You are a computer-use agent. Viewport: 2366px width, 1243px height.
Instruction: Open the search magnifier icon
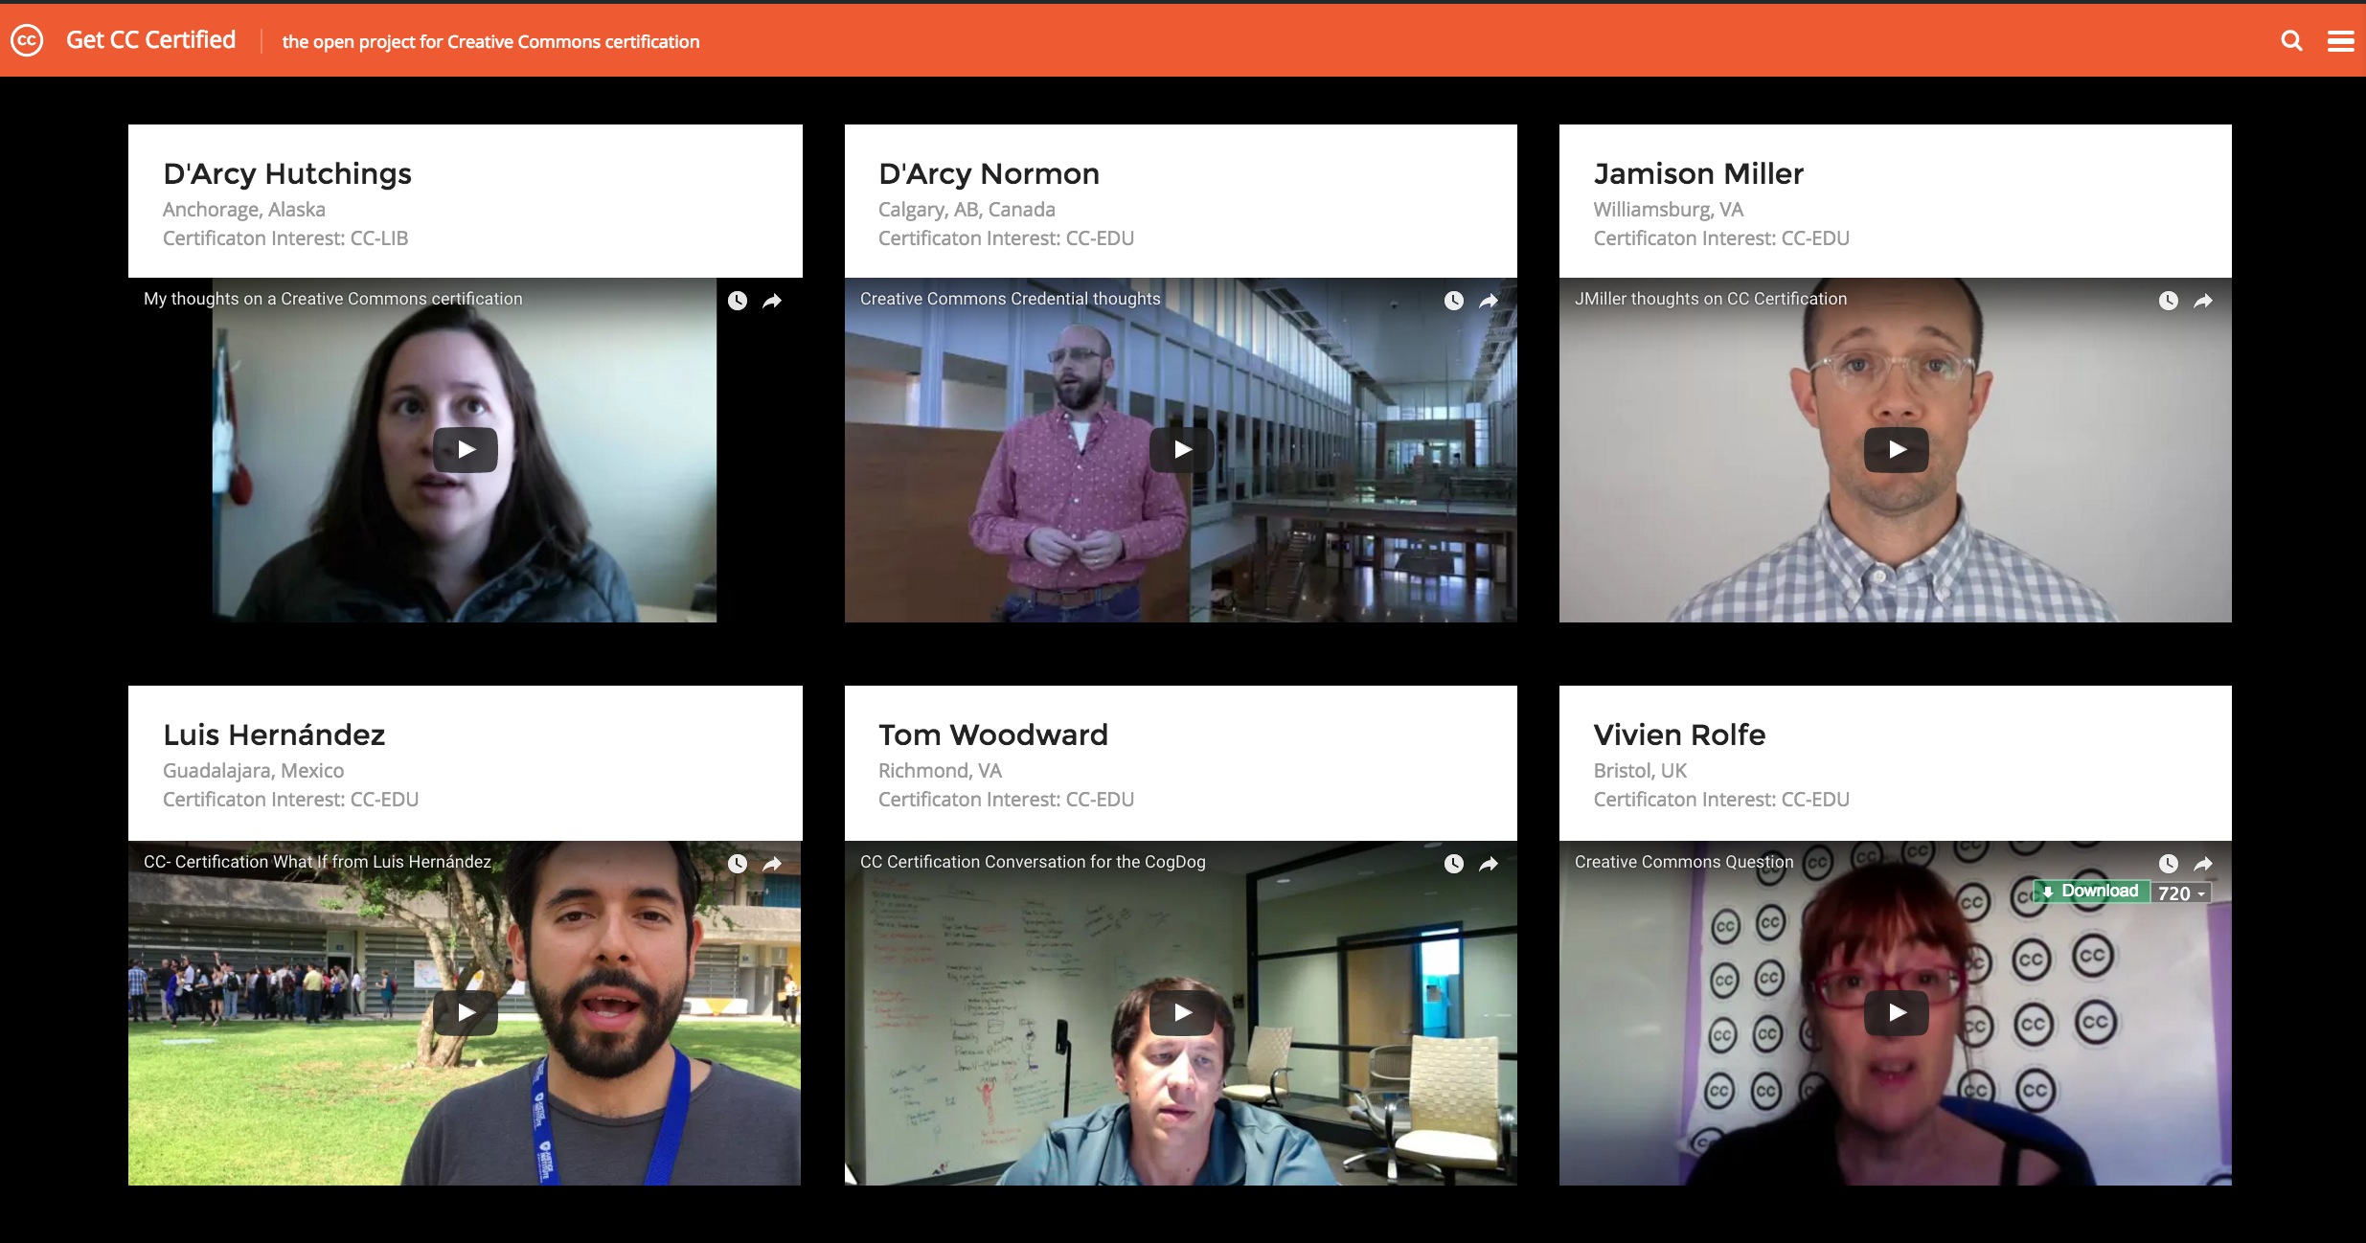(x=2291, y=40)
